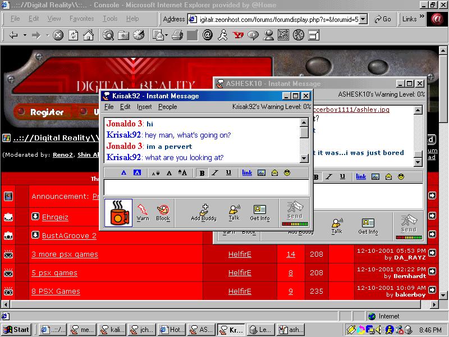Click the browser Forward arrow
449x337 pixels.
point(36,35)
